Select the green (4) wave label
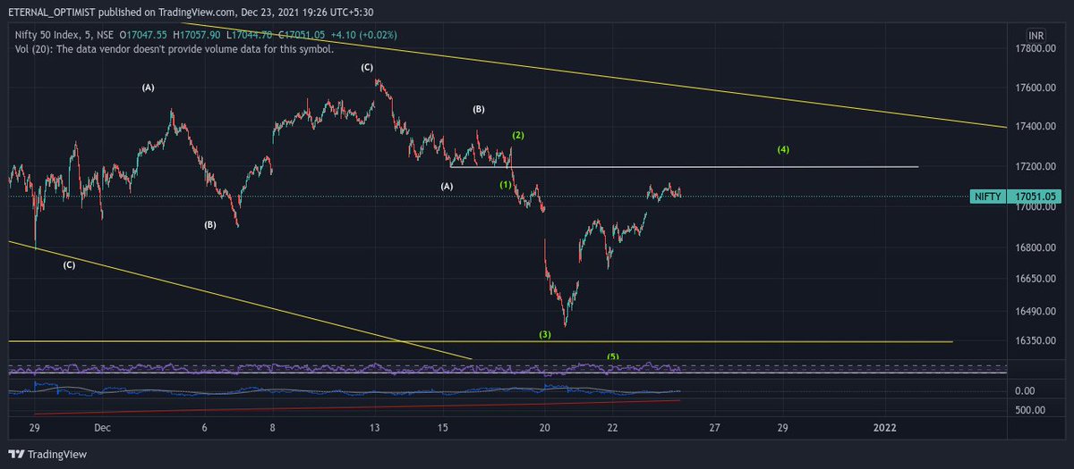 point(783,149)
